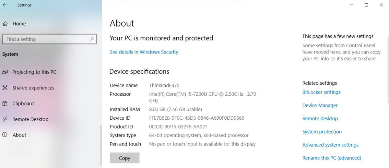
Task: Open Advanced system settings link
Action: (x=330, y=145)
